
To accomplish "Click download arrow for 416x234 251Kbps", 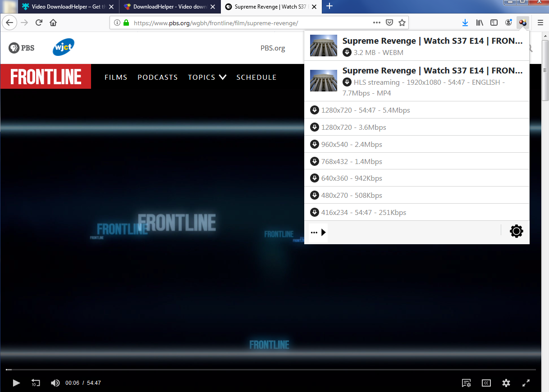I will coord(315,212).
